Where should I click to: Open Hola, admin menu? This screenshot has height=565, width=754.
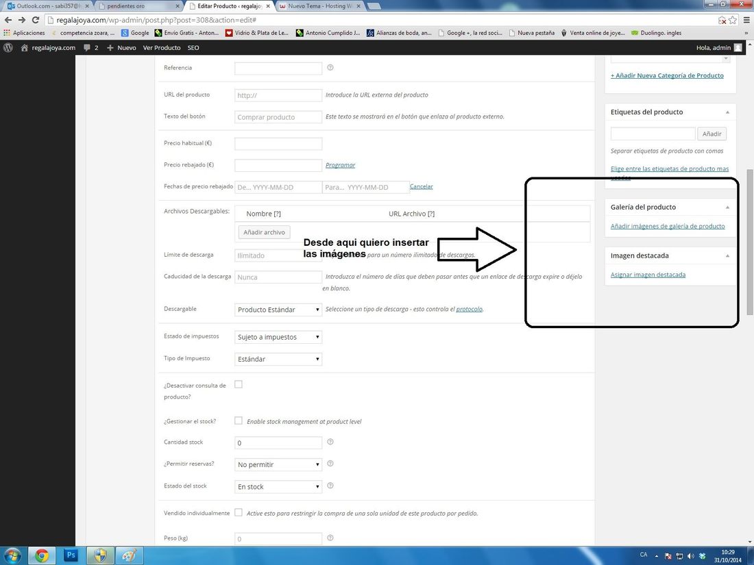[x=719, y=47]
